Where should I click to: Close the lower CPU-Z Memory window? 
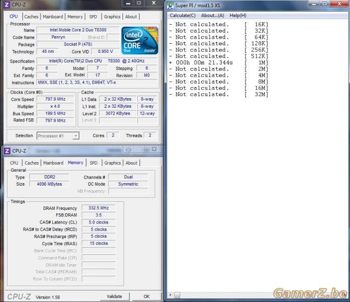point(154,149)
